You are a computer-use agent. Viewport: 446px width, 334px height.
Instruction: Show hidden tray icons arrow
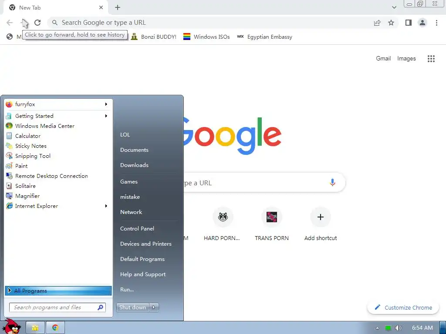click(377, 328)
